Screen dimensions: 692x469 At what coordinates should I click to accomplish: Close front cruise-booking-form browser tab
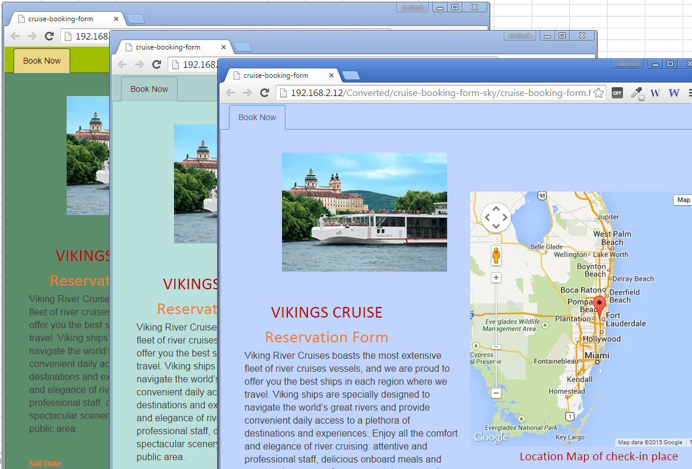332,75
